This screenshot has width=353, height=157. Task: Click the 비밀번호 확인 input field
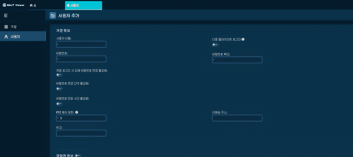(237, 60)
